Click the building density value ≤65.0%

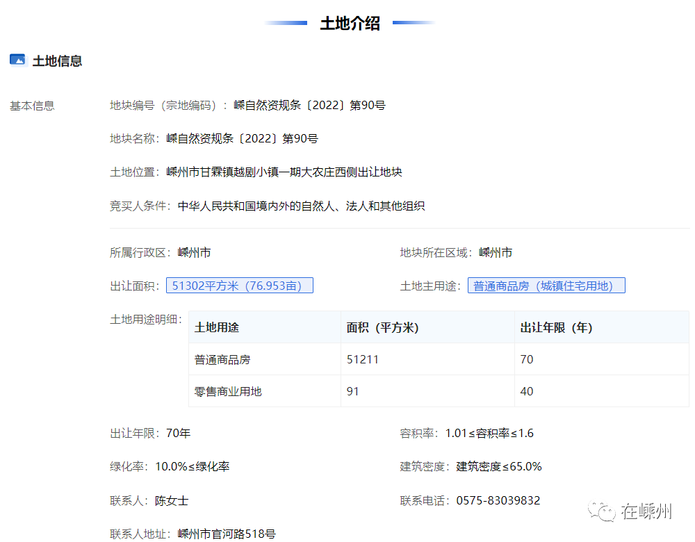coord(499,466)
